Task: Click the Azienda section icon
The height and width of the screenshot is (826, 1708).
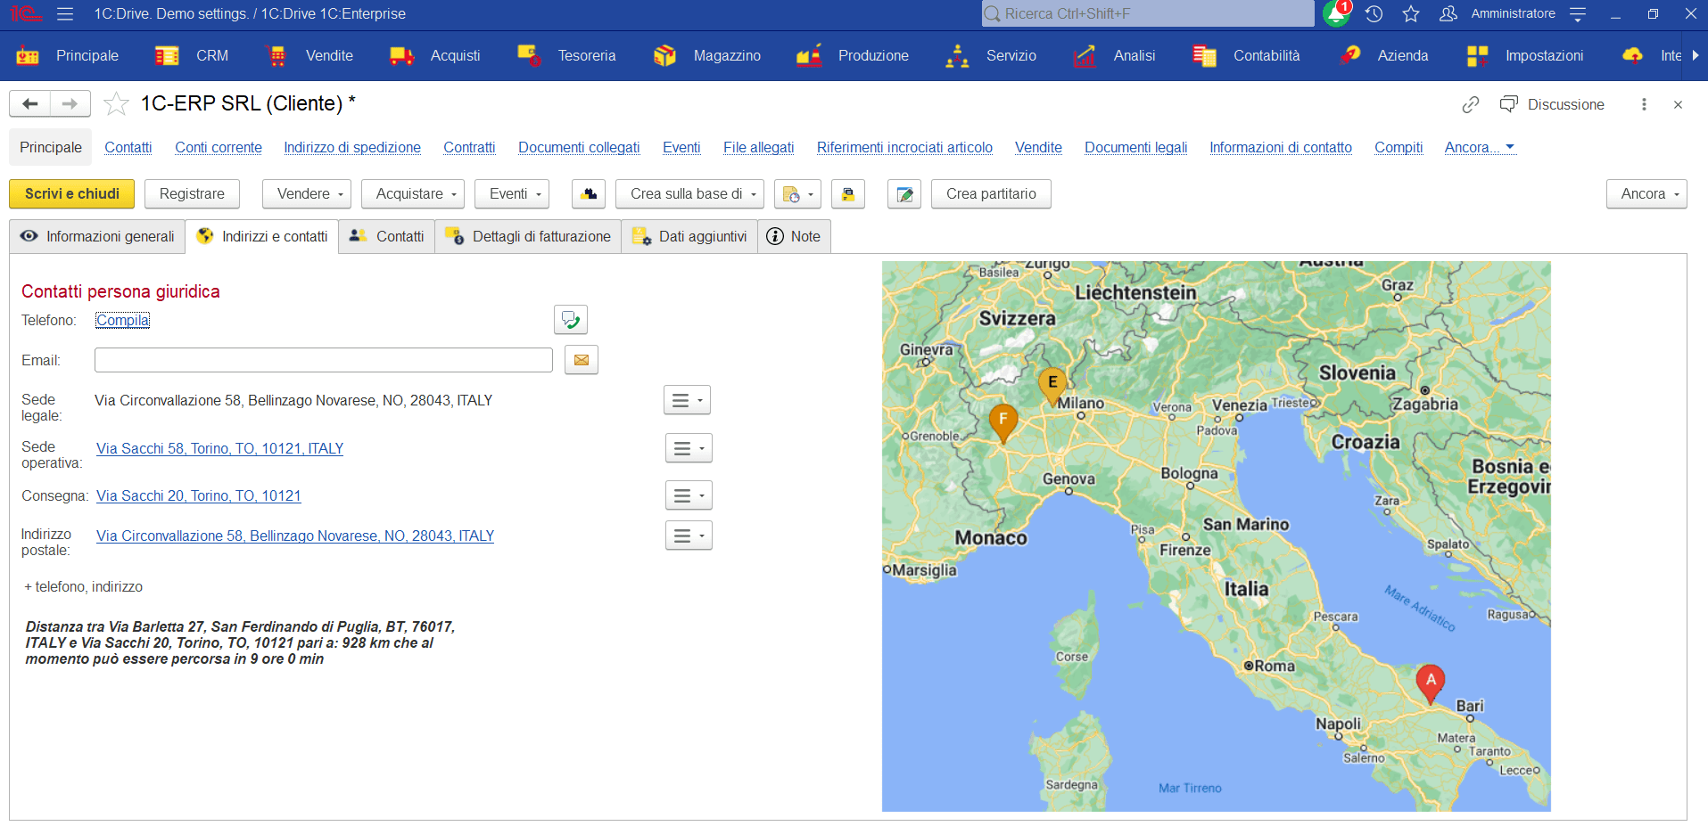Action: (x=1349, y=55)
